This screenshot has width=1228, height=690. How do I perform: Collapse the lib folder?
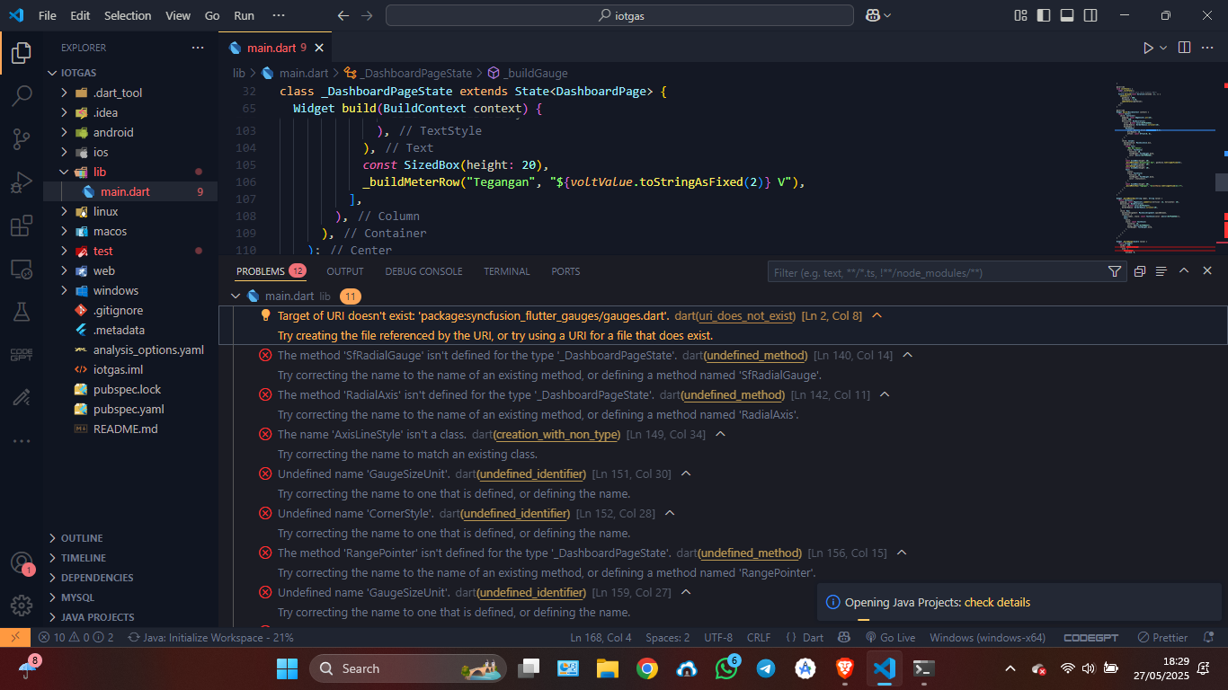pos(130,172)
